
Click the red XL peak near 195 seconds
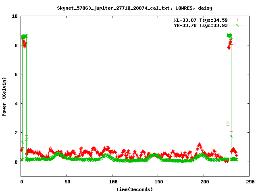(x=199, y=145)
